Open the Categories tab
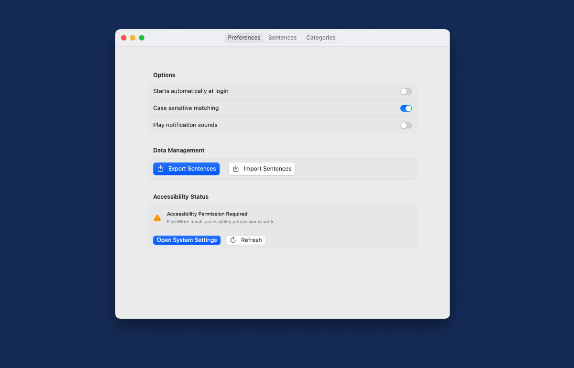Screen dimensions: 574x368 pyautogui.click(x=320, y=38)
